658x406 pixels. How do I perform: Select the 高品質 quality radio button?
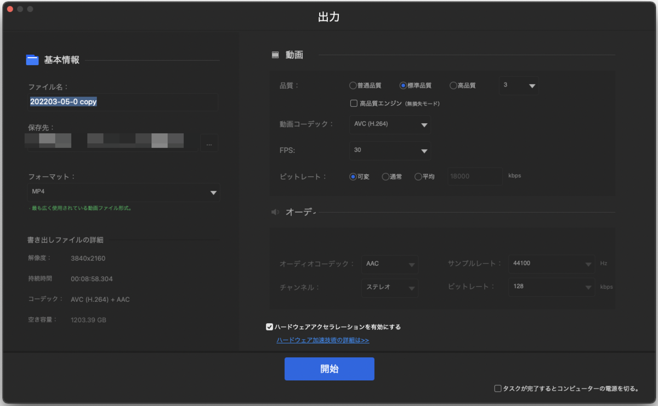tap(453, 85)
